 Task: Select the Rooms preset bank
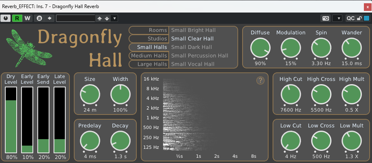149,30
